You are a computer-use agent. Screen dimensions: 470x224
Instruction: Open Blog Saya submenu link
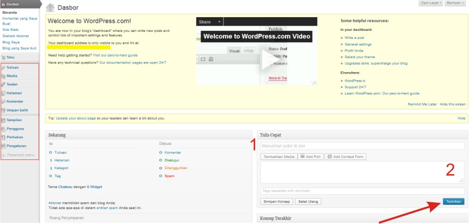point(11,42)
